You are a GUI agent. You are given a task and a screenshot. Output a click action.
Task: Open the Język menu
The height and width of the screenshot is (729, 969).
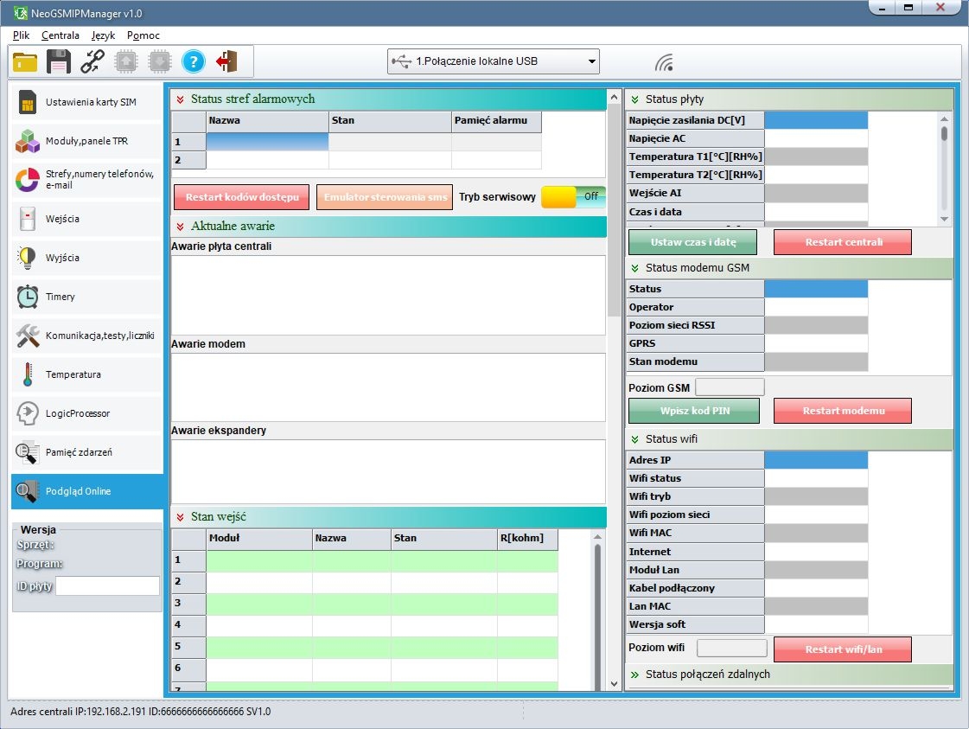103,35
